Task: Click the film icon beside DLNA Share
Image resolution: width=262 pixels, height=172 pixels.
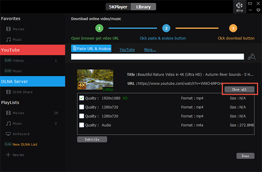Action: click(8, 92)
